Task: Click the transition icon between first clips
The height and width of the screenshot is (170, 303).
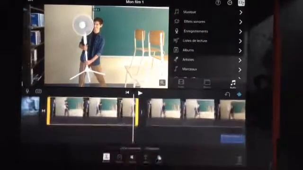Action: 44,111
